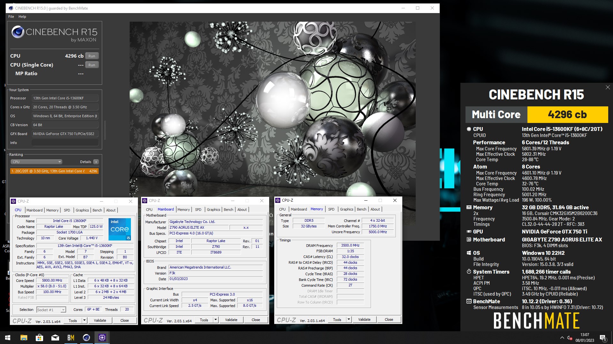
Task: Click the 4296 cb Multi Core score
Action: 567,115
